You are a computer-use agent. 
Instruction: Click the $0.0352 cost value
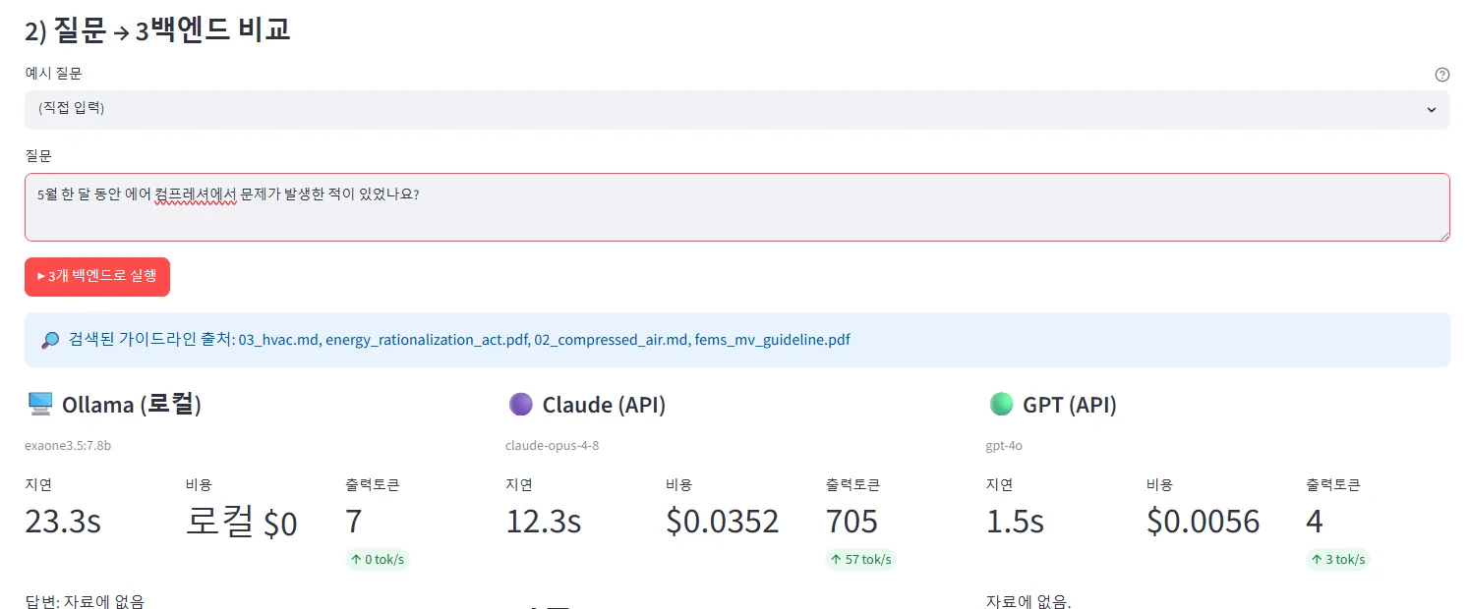tap(723, 522)
